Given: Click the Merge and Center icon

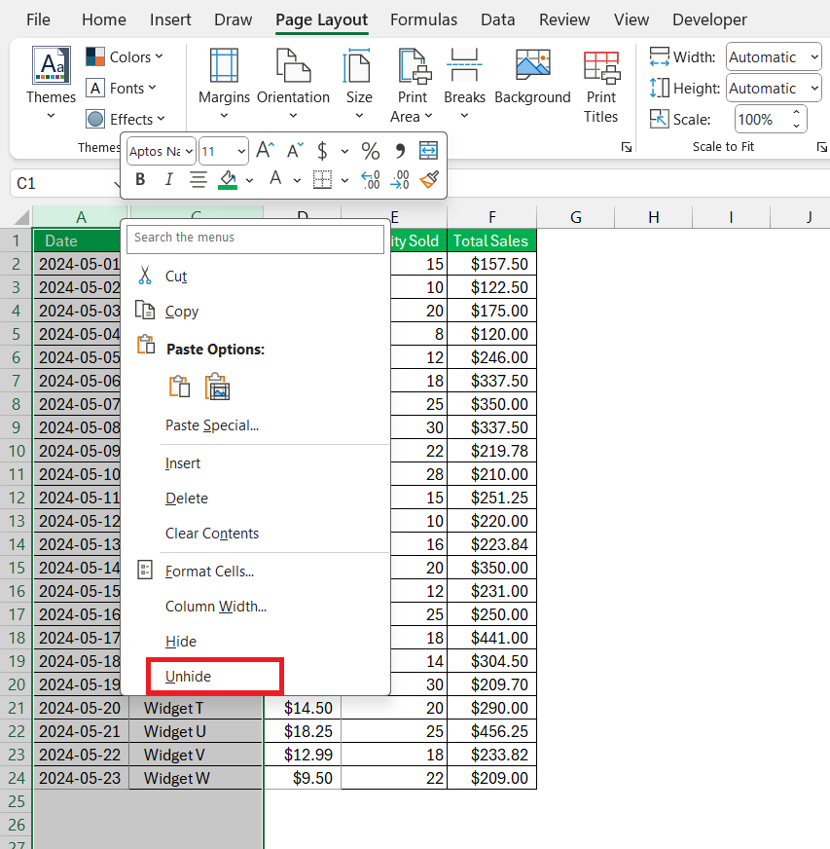Looking at the screenshot, I should [429, 151].
